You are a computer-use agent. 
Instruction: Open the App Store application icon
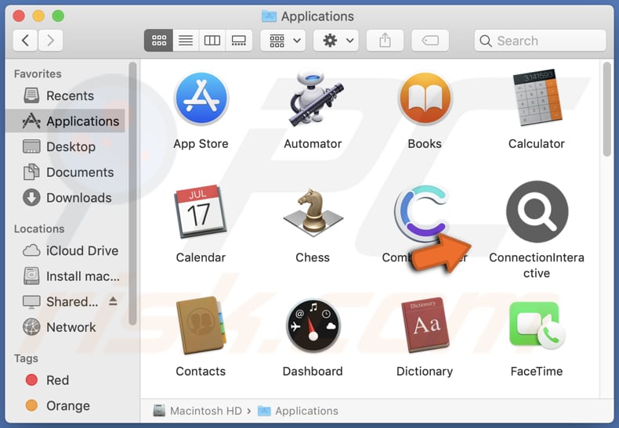201,99
